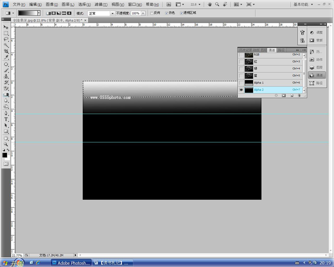
Task: Open the gradient picker dropdown arrow
Action: coord(39,13)
